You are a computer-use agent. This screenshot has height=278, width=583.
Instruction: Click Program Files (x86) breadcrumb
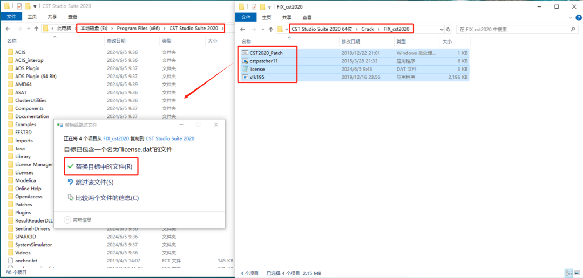click(138, 28)
